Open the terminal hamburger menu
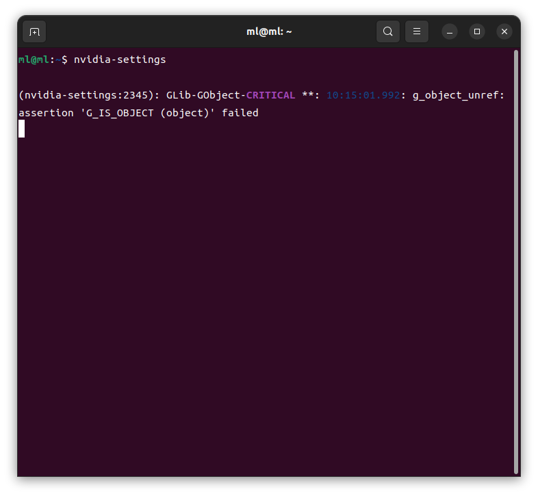The width and height of the screenshot is (538, 496). point(417,31)
